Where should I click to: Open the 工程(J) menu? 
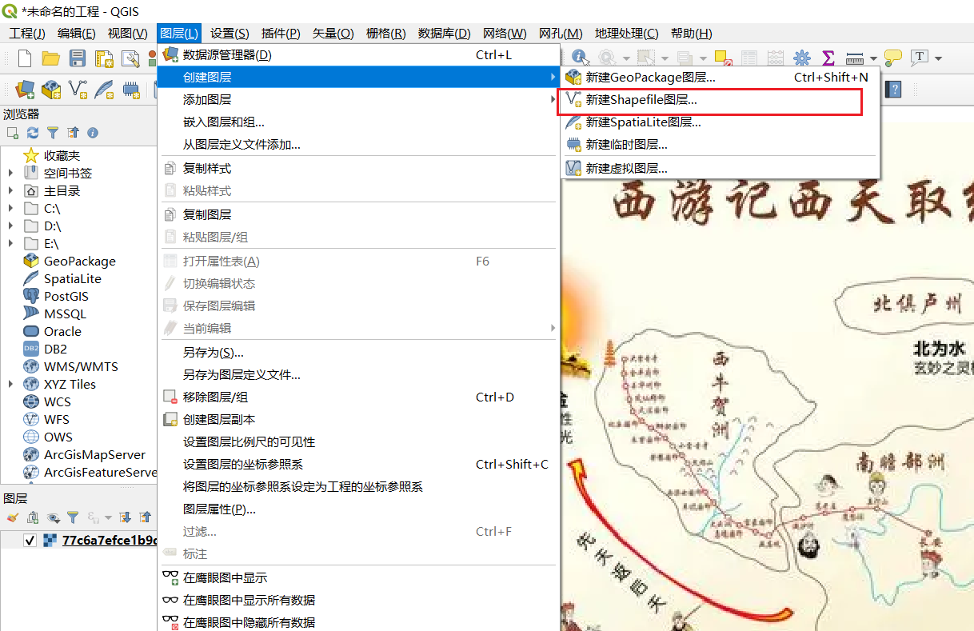tap(27, 33)
